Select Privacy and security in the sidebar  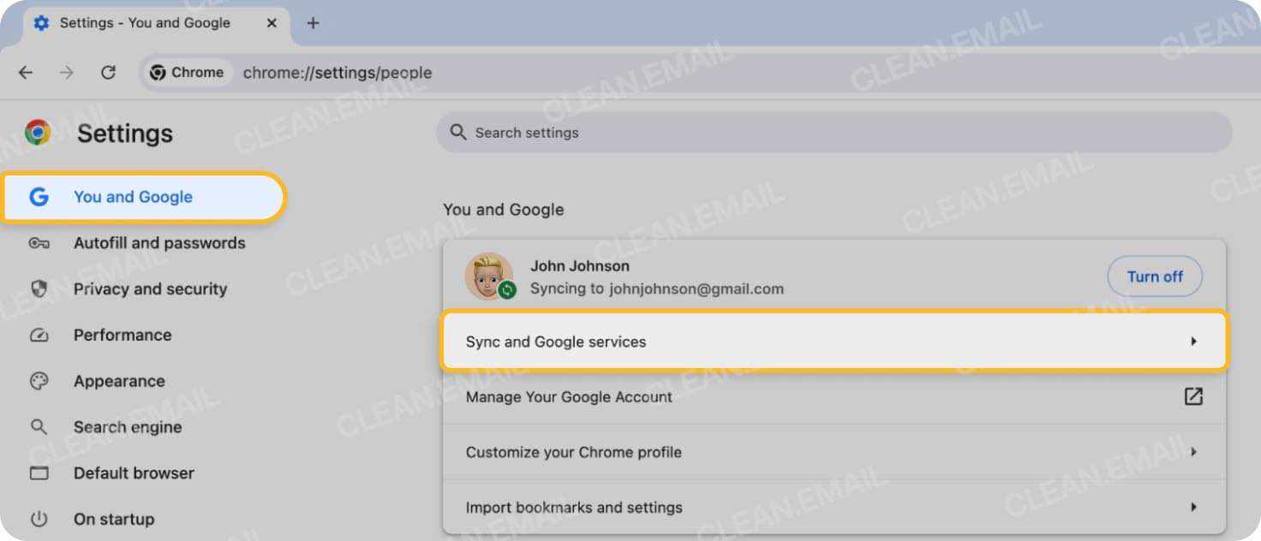(150, 289)
